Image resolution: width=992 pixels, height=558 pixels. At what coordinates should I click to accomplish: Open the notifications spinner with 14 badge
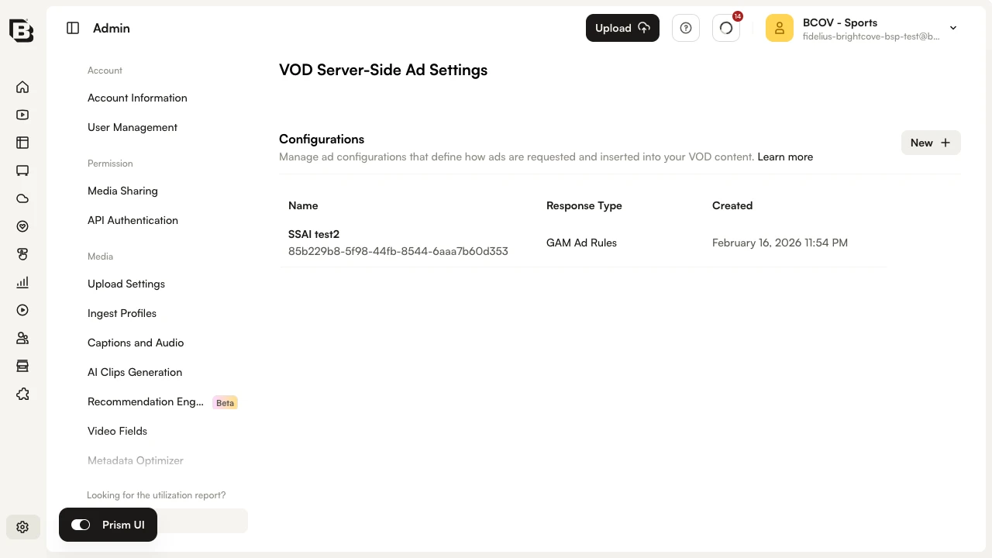(726, 28)
